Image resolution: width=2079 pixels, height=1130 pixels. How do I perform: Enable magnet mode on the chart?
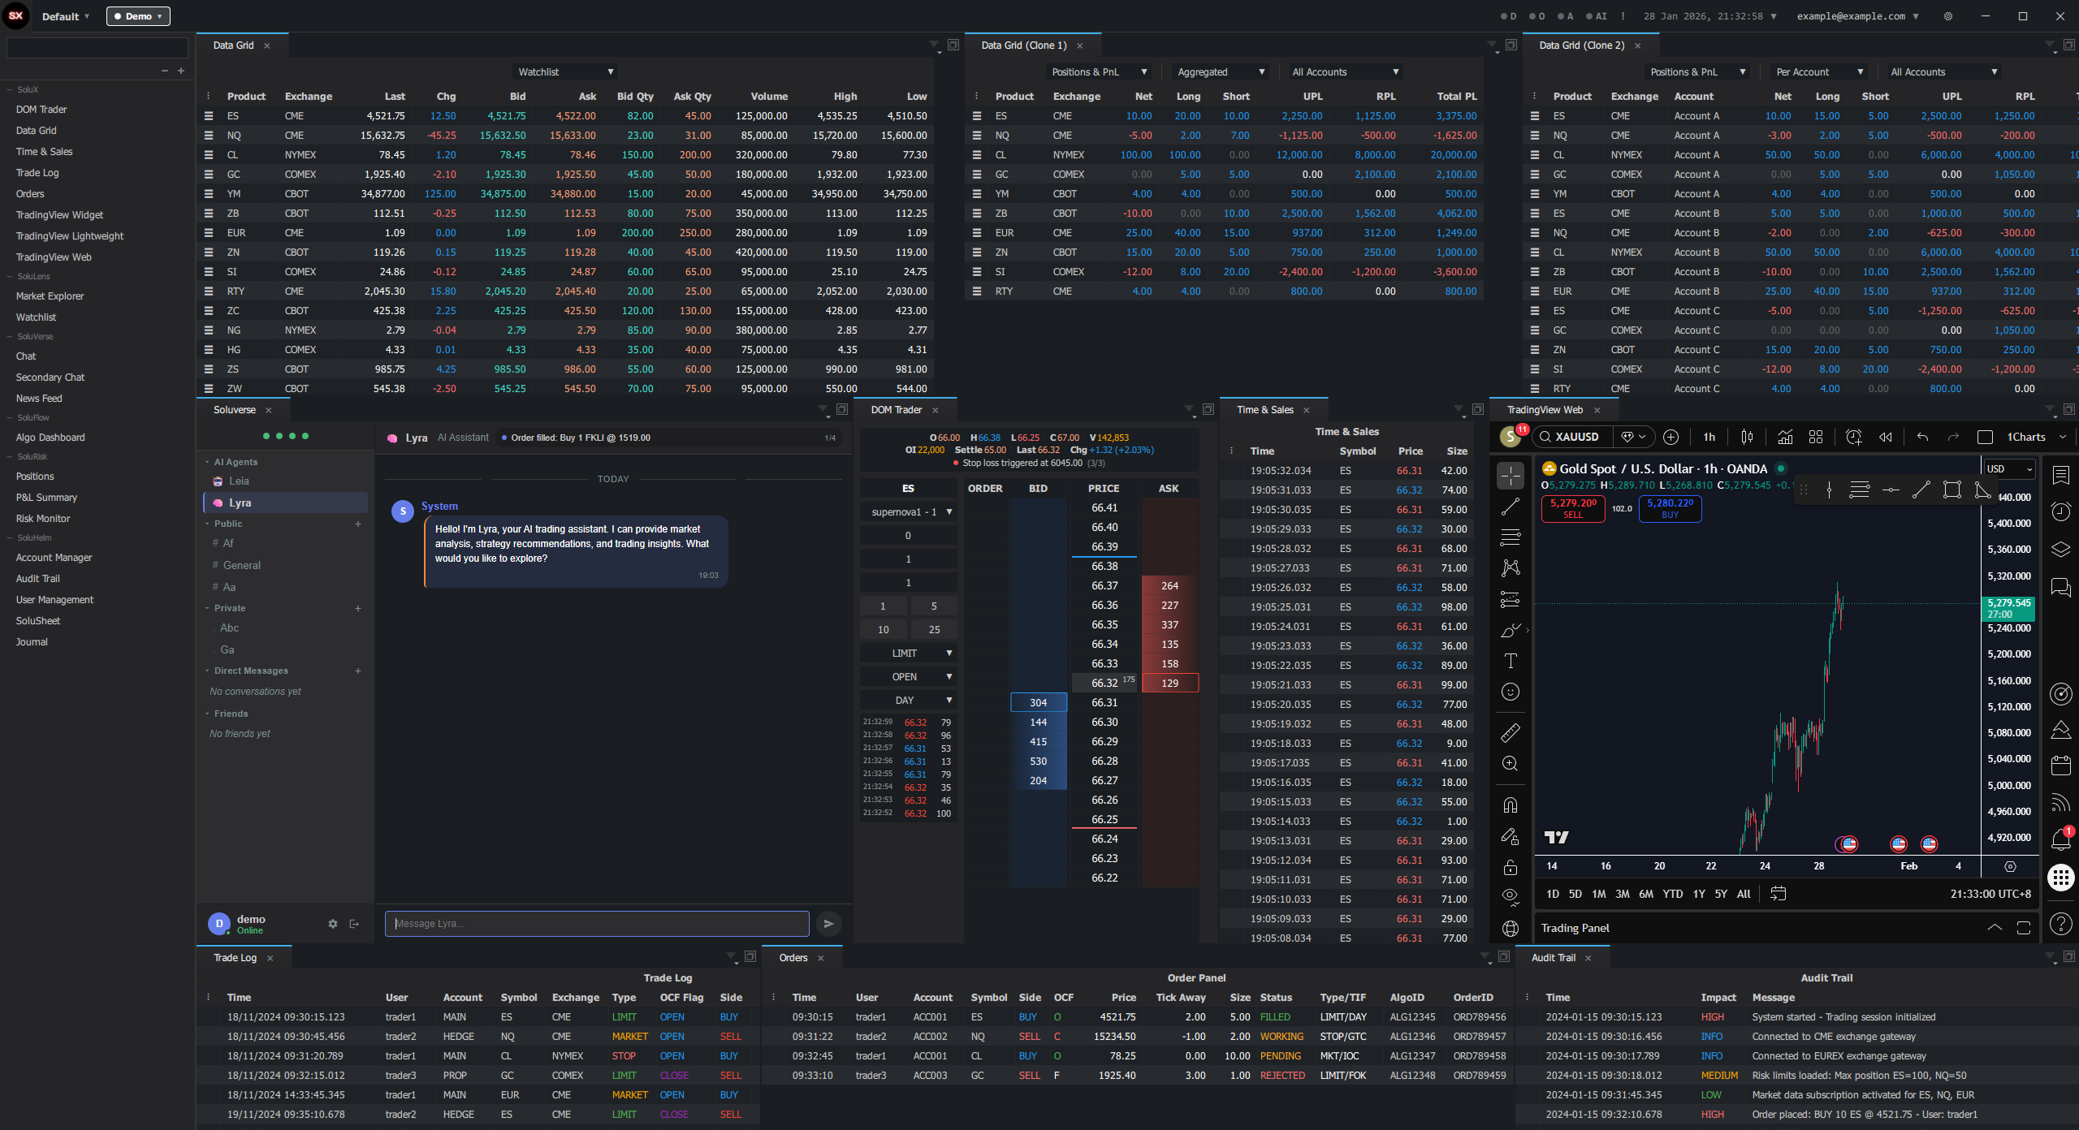(1511, 804)
